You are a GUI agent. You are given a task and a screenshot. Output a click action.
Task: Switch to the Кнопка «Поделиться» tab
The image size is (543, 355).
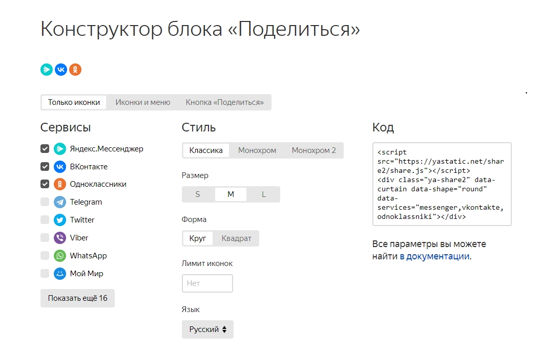coord(224,102)
